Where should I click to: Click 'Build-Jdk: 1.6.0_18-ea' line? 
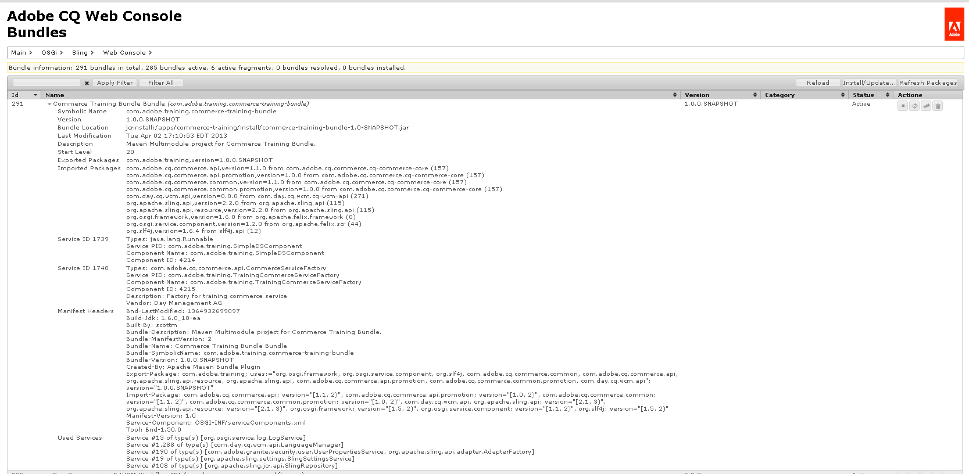(x=163, y=318)
